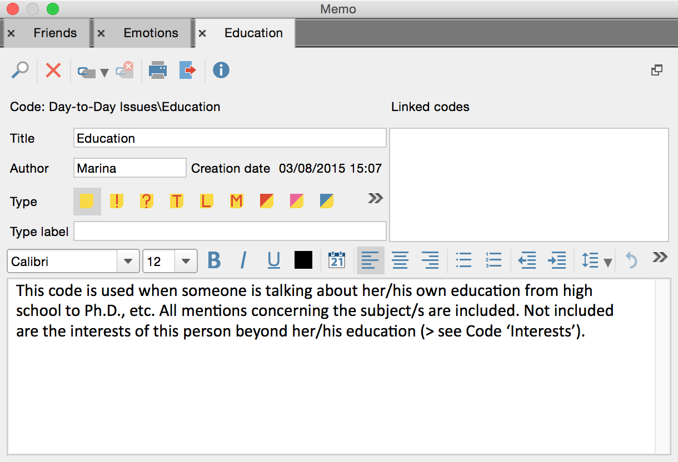The width and height of the screenshot is (678, 462).
Task: Click into the Type label input field
Action: 230,231
